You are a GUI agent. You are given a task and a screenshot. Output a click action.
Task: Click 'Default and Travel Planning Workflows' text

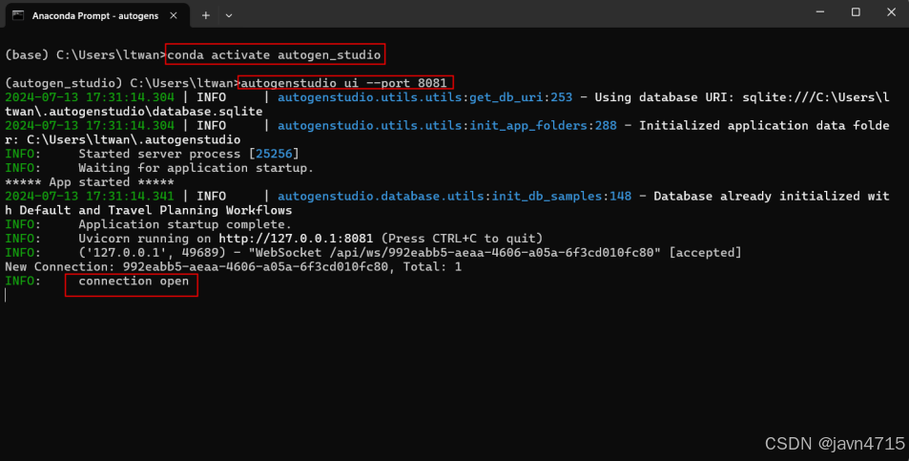pos(155,211)
